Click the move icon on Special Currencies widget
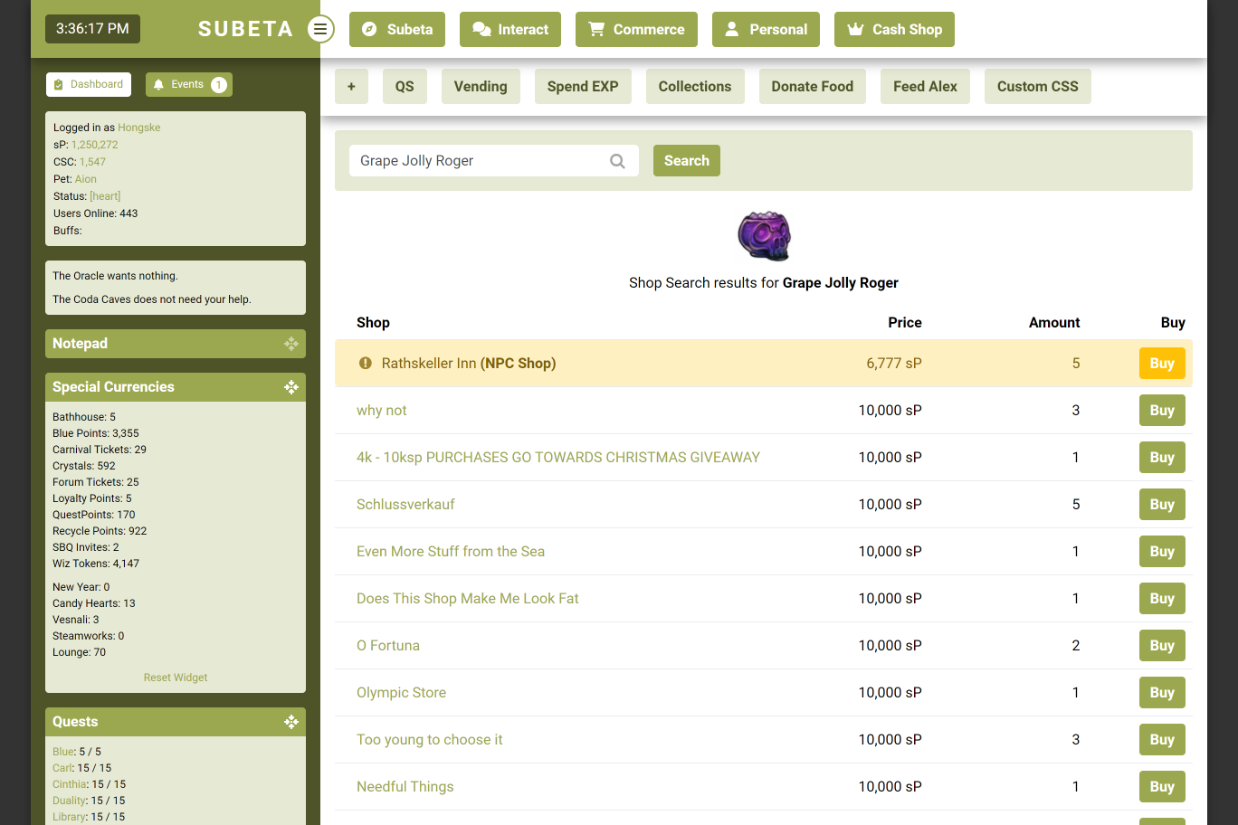 [291, 387]
